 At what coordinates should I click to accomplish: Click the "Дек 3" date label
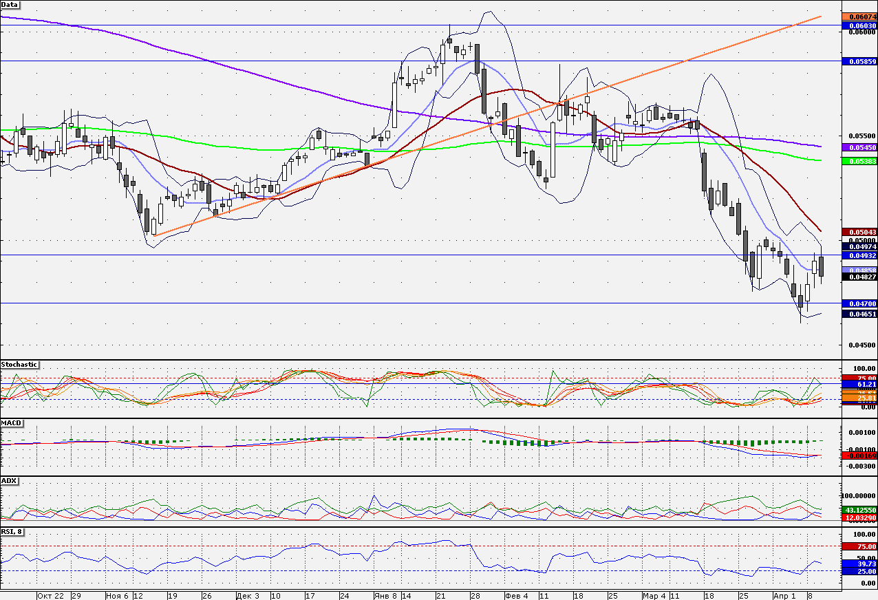tap(248, 596)
